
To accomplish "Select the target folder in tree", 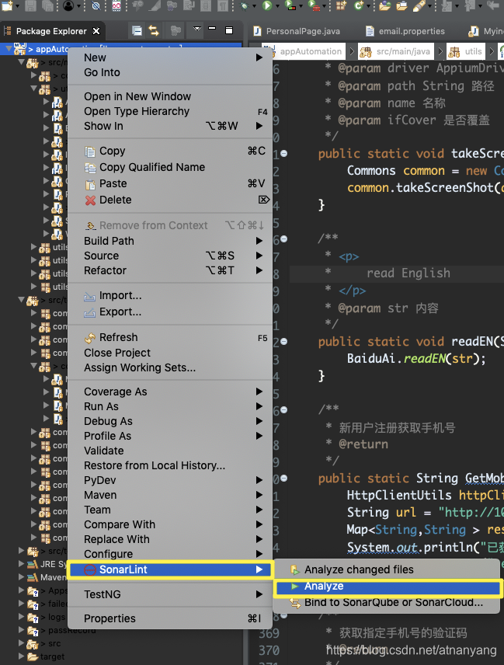I will coord(52,656).
